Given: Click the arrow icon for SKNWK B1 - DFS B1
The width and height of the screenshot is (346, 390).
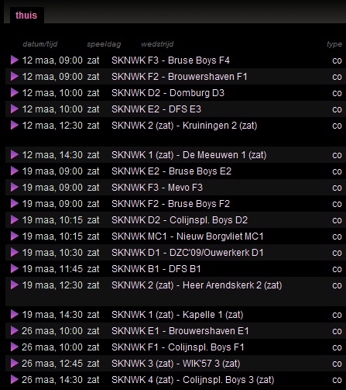Looking at the screenshot, I should tap(15, 269).
